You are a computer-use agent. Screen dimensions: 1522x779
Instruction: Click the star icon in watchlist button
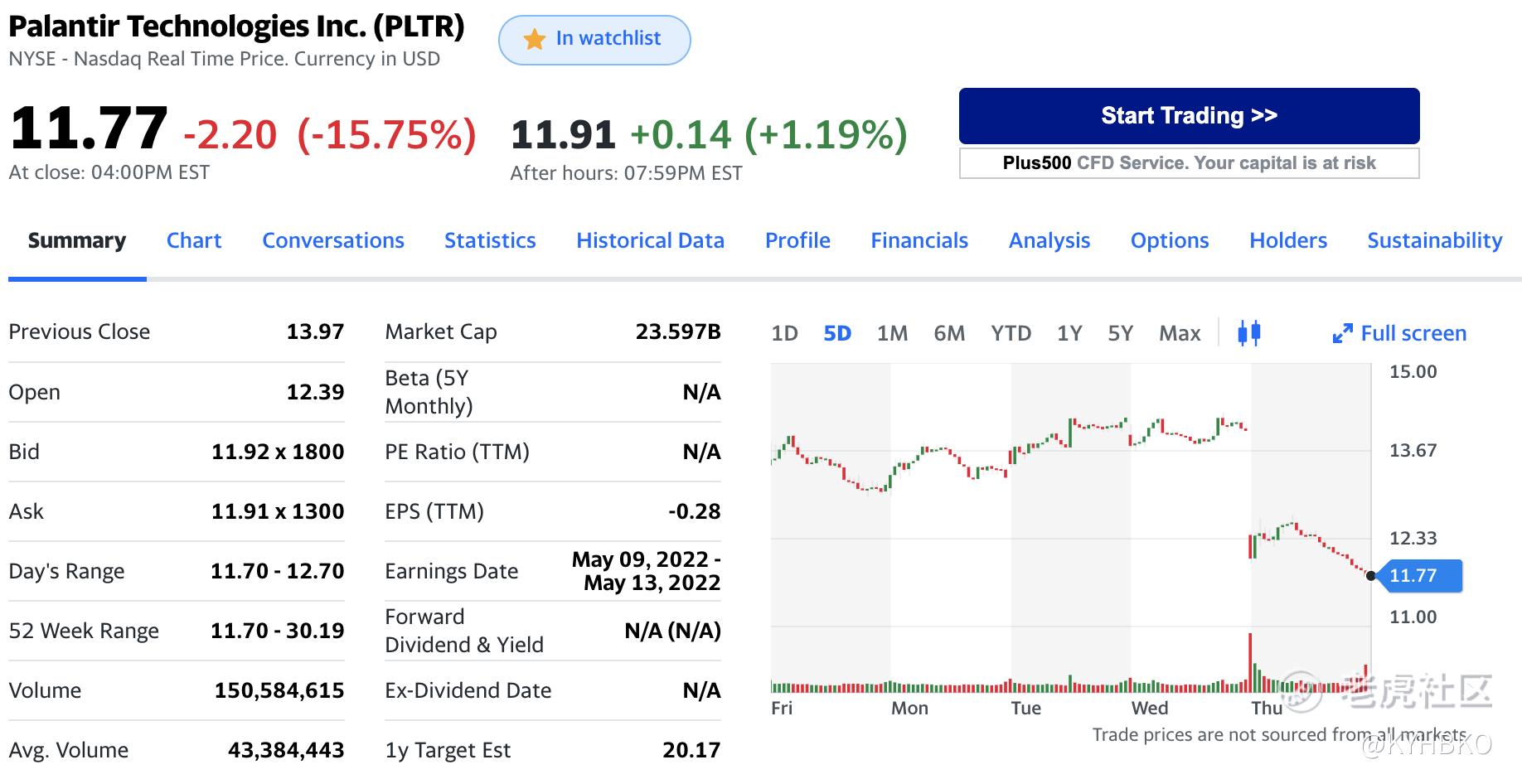pos(535,39)
